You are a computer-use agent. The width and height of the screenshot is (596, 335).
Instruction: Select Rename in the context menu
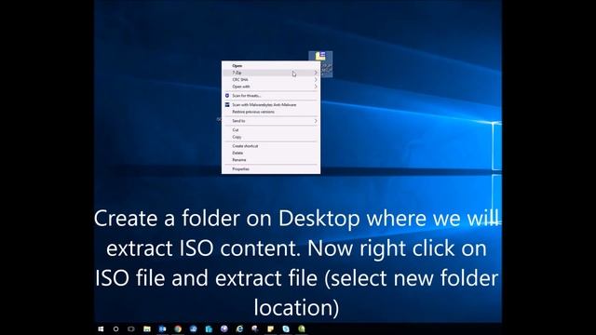271,160
